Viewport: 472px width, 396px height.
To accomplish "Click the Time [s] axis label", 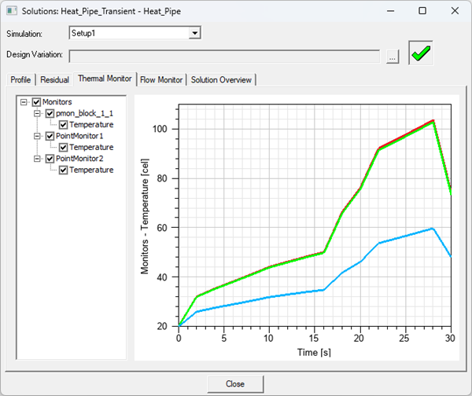I will pyautogui.click(x=314, y=352).
